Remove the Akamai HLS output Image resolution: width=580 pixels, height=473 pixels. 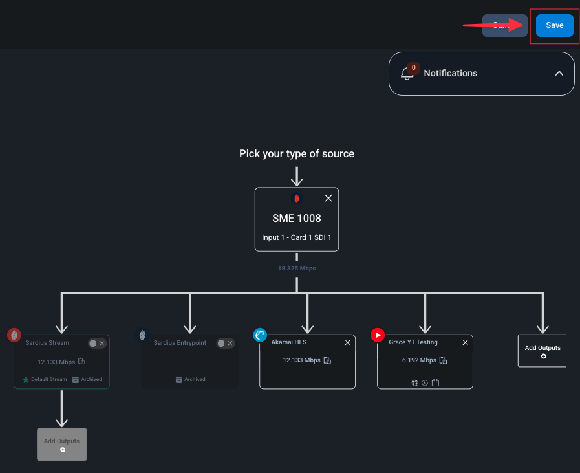[x=347, y=343]
